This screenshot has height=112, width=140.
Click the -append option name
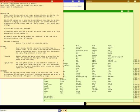tap(7, 56)
